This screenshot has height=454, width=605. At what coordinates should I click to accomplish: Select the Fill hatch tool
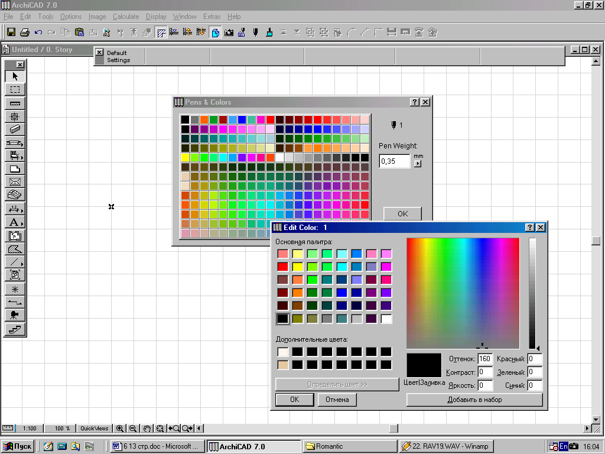pos(15,249)
